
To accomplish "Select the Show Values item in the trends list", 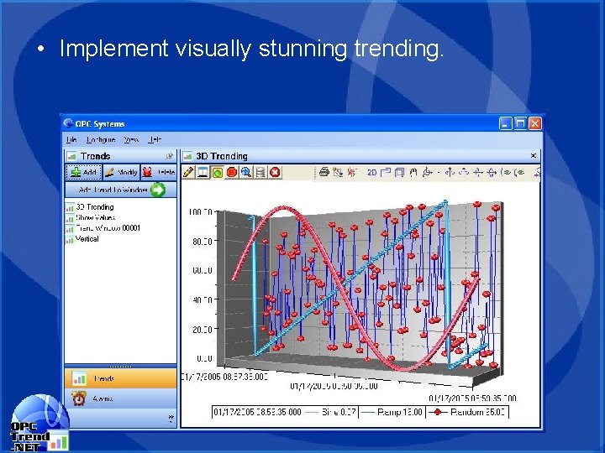I will tap(91, 217).
